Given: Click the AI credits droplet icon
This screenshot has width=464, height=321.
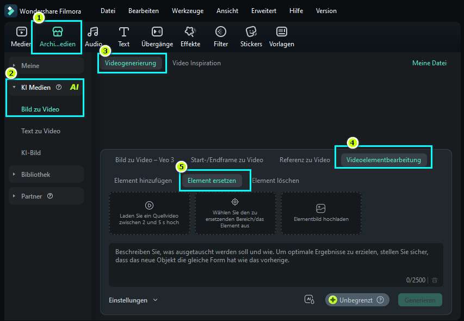Looking at the screenshot, I should (x=309, y=300).
